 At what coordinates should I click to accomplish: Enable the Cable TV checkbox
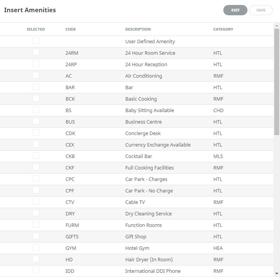click(x=36, y=202)
